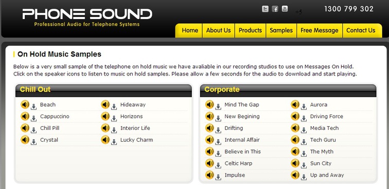
Task: Click the download icon beside Cappuccino
Action: click(33, 119)
